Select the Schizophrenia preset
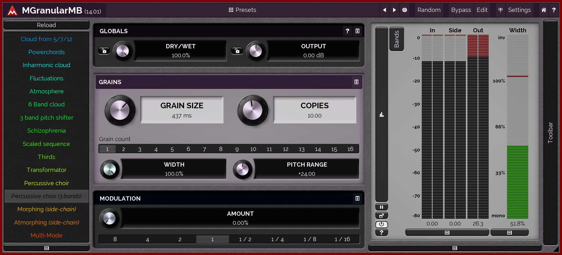The image size is (562, 255). pyautogui.click(x=46, y=131)
